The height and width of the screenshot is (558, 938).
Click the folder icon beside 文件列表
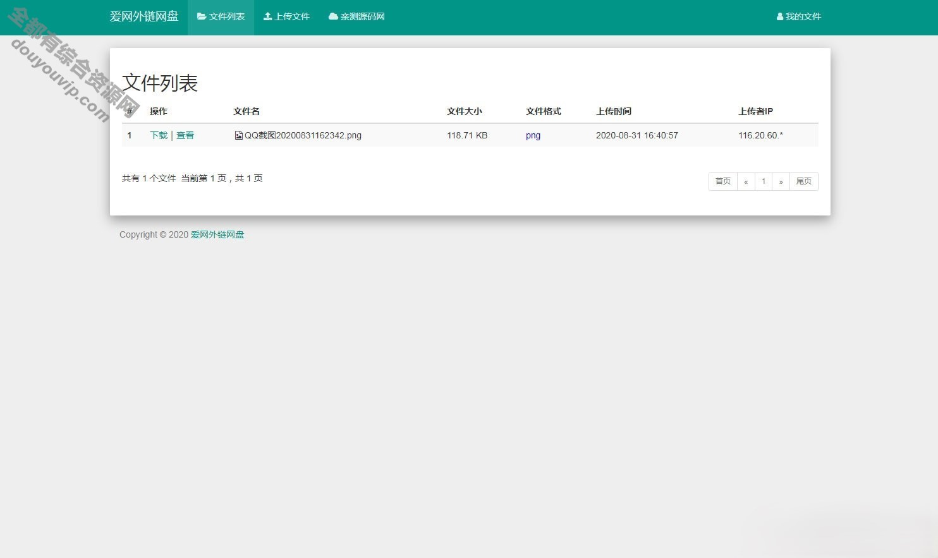click(x=202, y=16)
